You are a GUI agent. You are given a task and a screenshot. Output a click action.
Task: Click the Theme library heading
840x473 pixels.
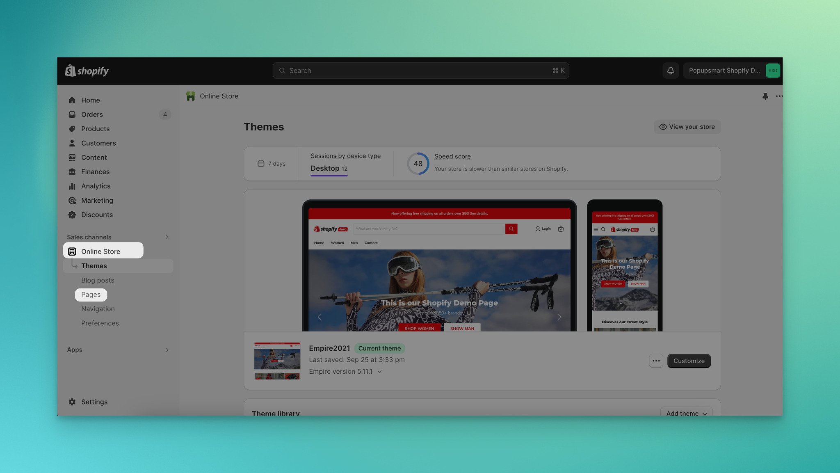tap(276, 413)
